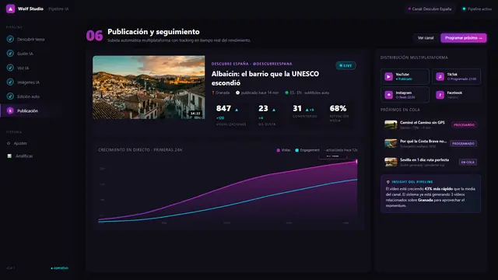This screenshot has width=498, height=280.
Task: Open Analíticas in the sidebar
Action: (x=24, y=156)
